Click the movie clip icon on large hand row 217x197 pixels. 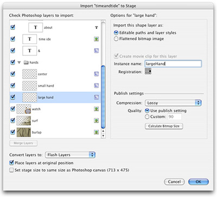tap(97, 97)
